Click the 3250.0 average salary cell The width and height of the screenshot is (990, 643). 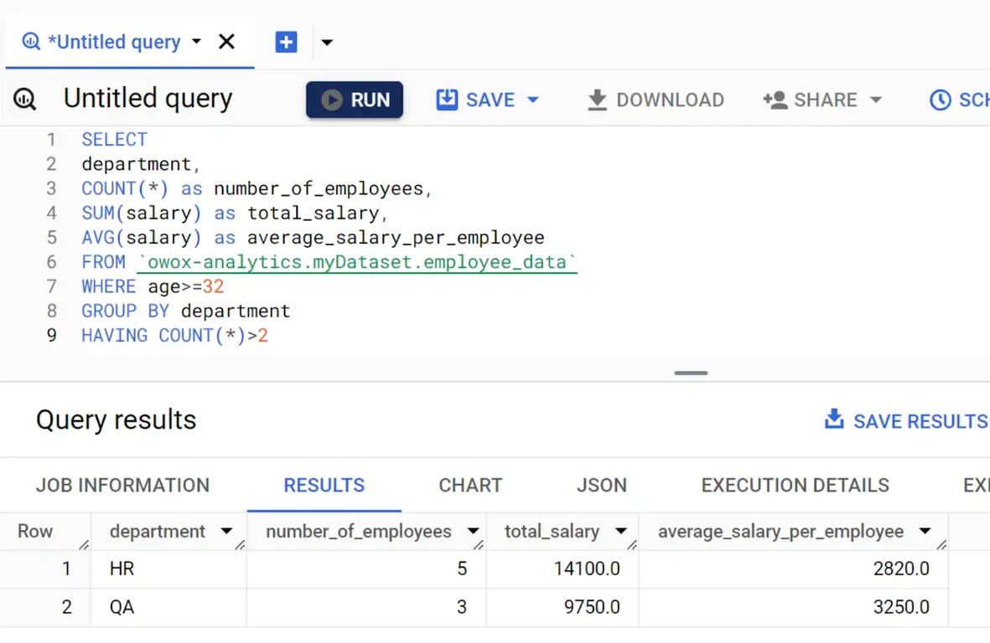pos(794,608)
